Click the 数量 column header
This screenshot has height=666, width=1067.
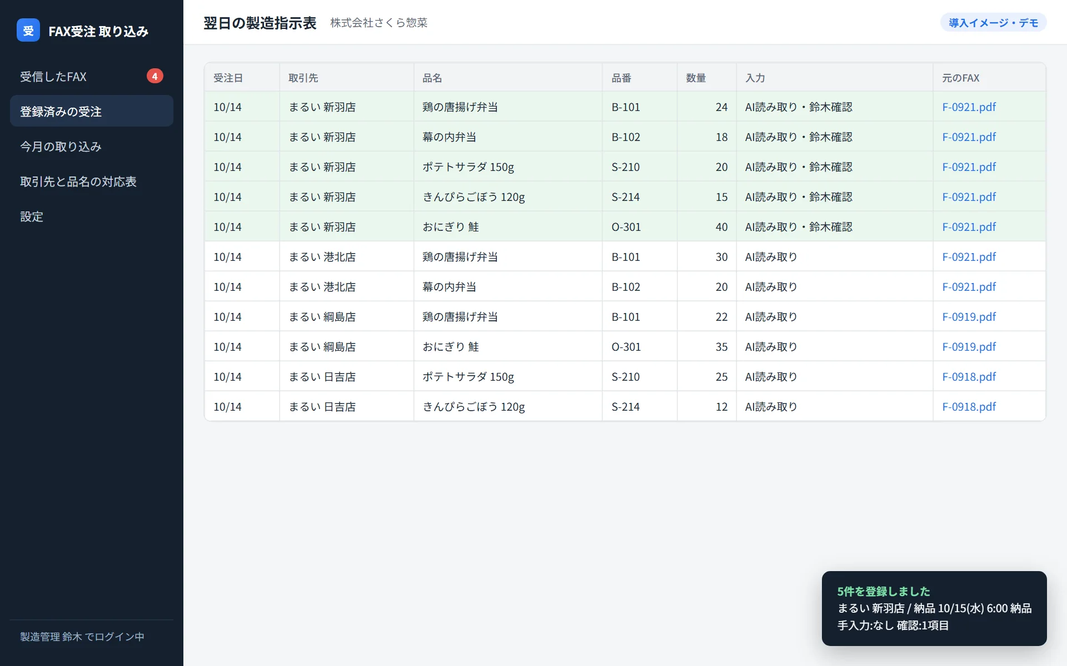click(x=707, y=78)
